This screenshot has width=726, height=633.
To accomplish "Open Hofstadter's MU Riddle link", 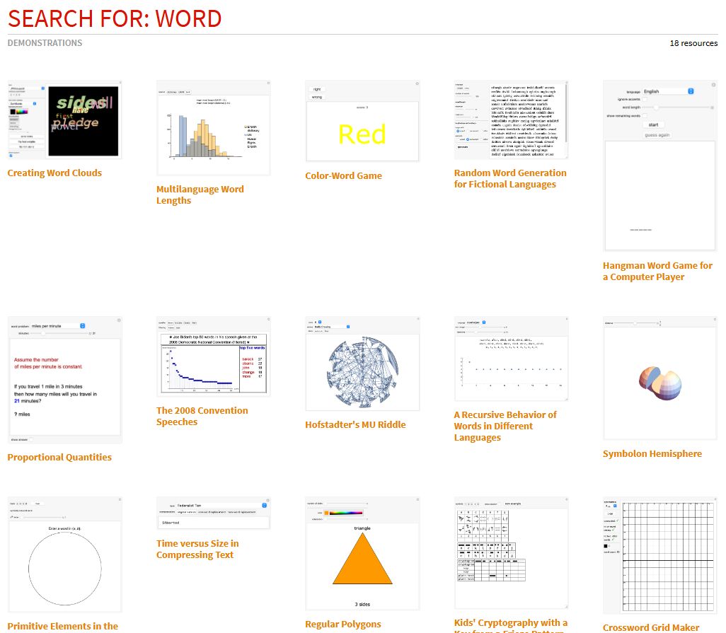I will pos(356,425).
